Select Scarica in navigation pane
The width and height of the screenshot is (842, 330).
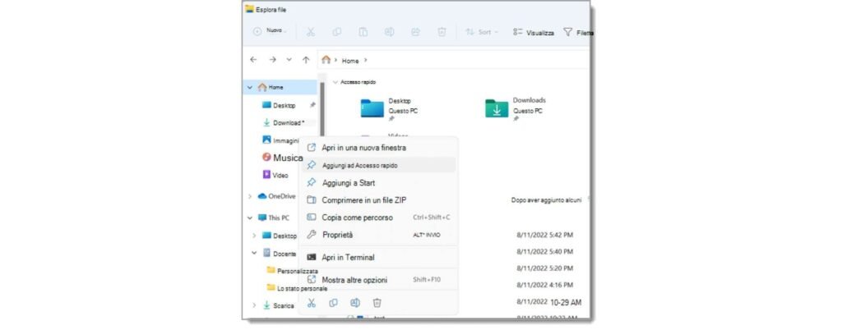pyautogui.click(x=278, y=305)
